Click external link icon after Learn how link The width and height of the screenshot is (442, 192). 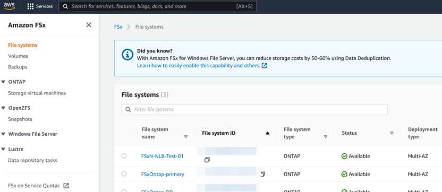pos(265,66)
